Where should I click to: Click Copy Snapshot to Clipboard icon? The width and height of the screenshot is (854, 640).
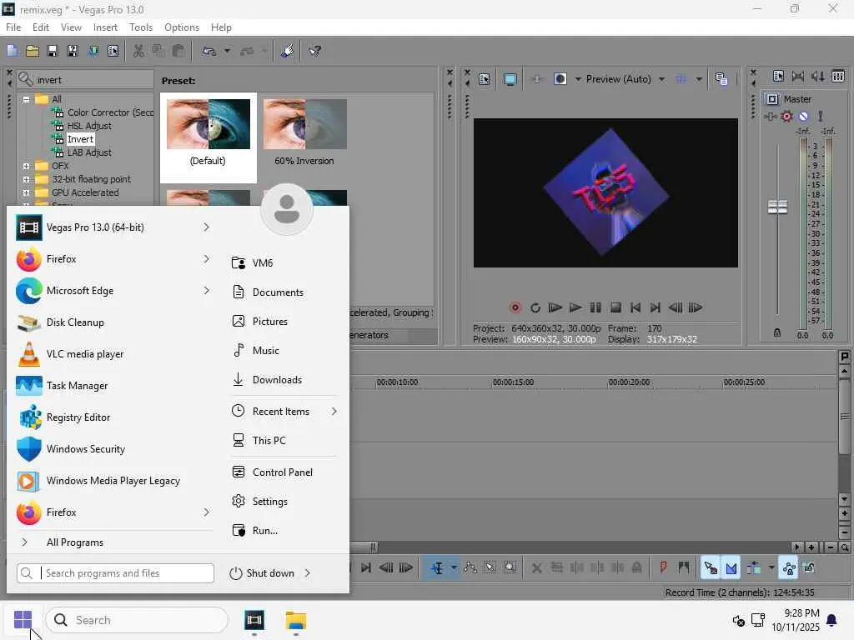pyautogui.click(x=721, y=79)
